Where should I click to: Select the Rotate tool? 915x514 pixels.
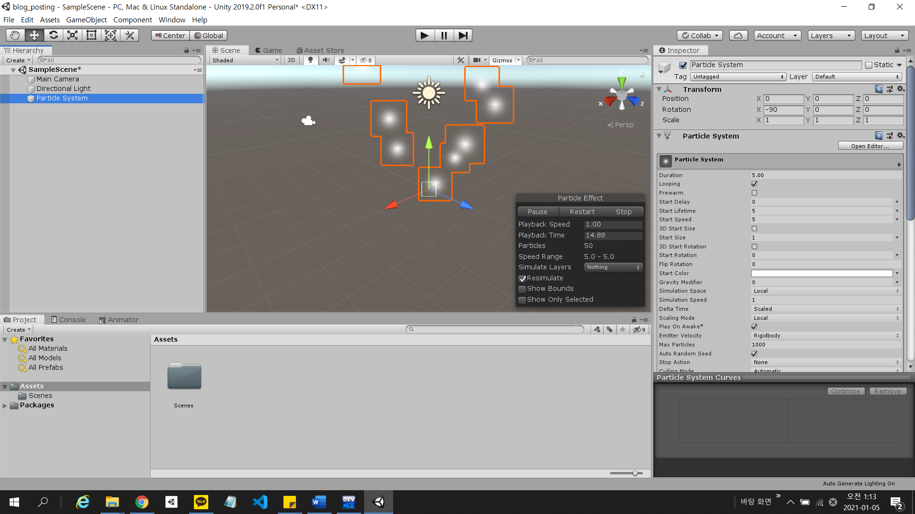[53, 35]
